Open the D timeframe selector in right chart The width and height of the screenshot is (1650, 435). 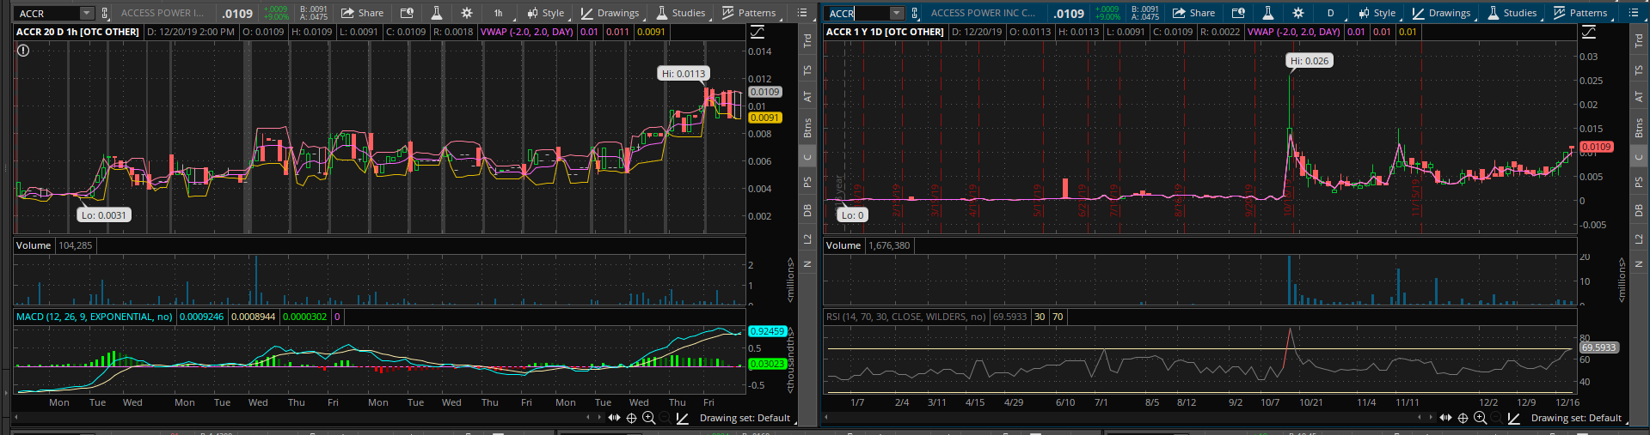[1330, 13]
